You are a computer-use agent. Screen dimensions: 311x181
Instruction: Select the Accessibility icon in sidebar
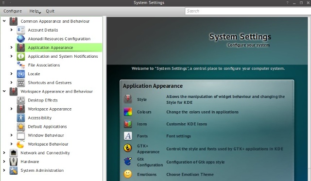[x=21, y=118]
